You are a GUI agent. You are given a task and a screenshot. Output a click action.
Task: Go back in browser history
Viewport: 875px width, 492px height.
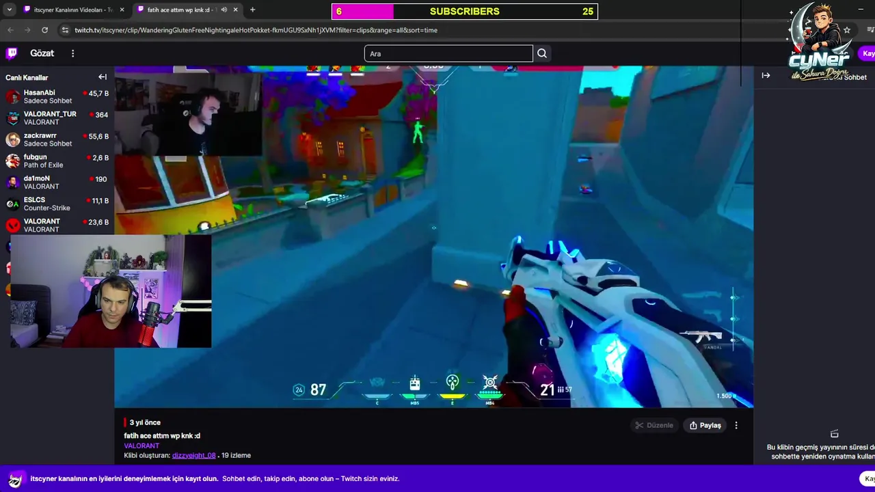coord(10,30)
